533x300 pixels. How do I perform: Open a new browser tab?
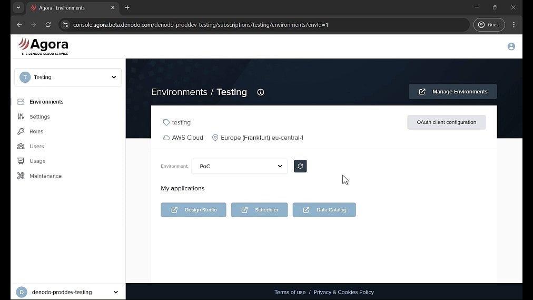click(x=127, y=8)
